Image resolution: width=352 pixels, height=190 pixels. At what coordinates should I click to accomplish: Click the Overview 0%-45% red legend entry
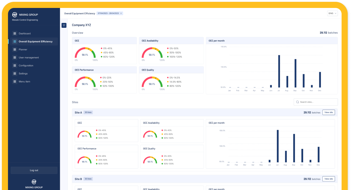click(107, 48)
